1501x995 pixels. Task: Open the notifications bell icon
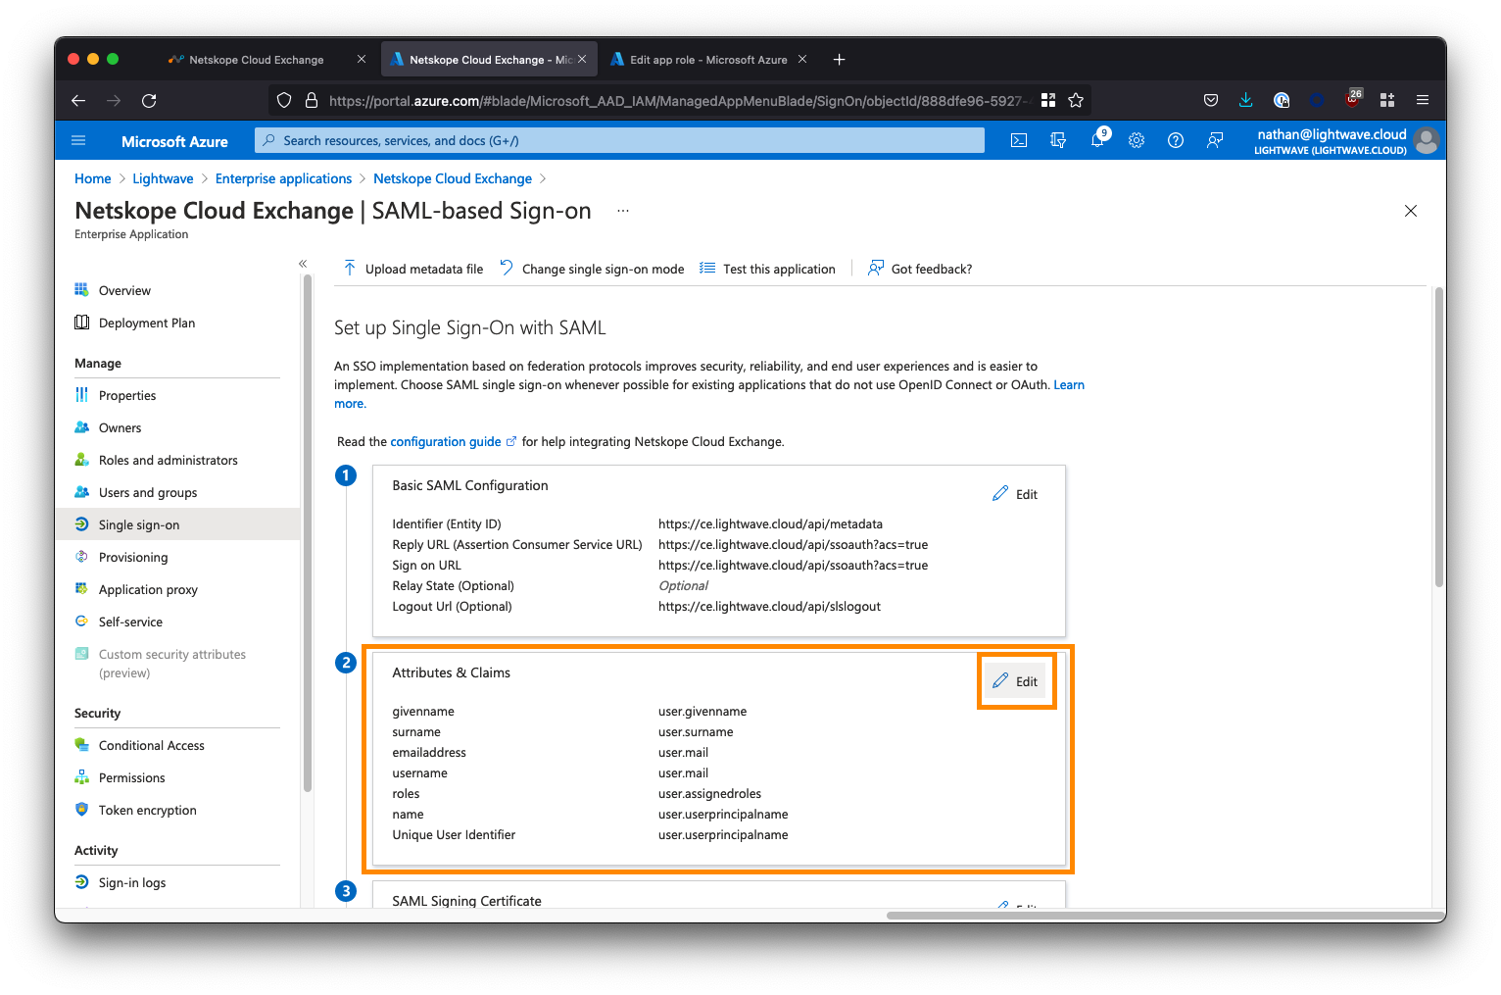(x=1097, y=140)
